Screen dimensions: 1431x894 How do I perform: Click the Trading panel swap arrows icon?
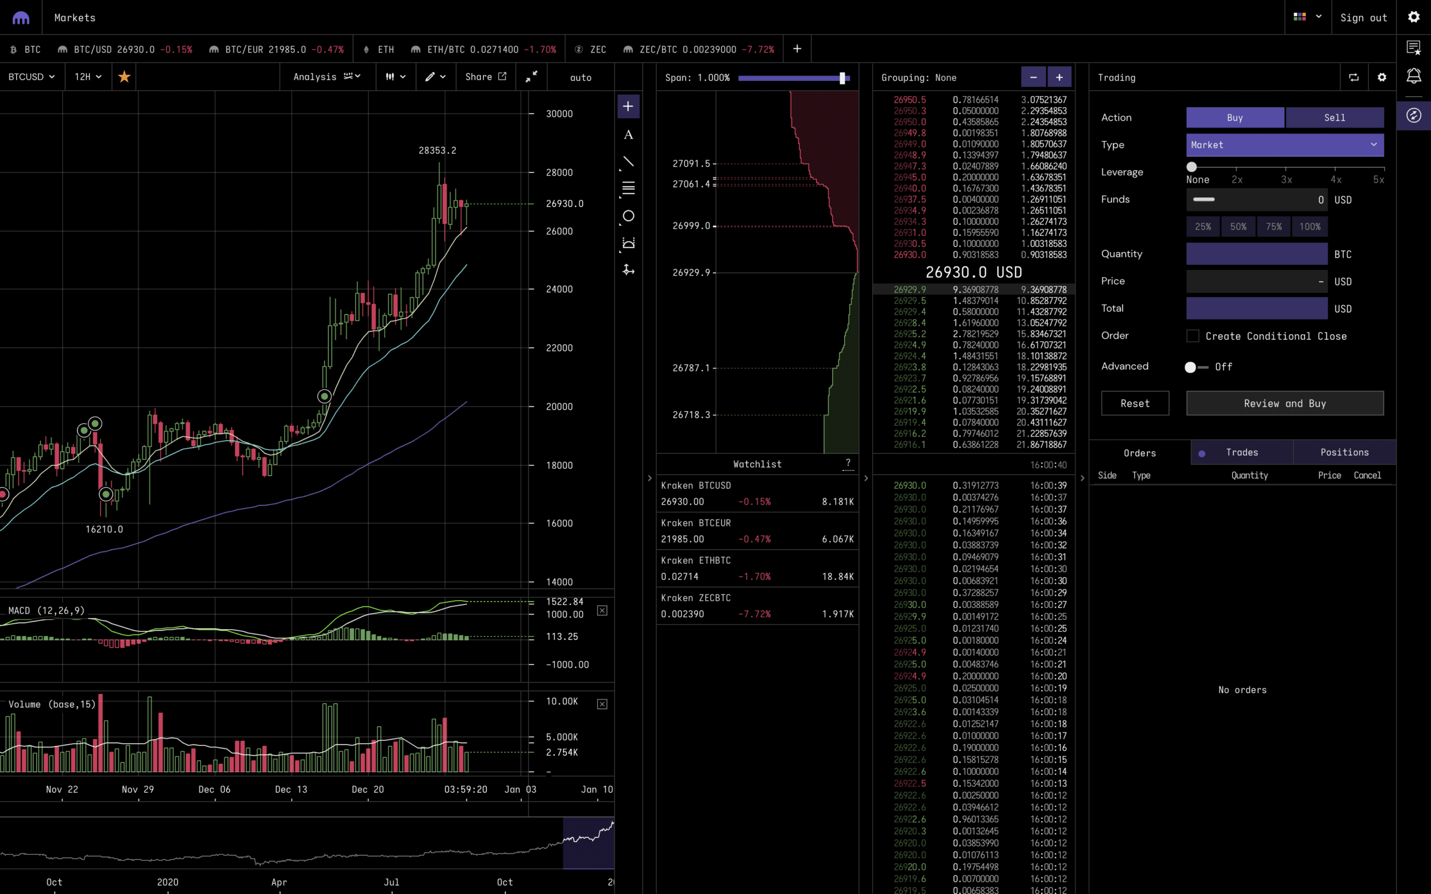1353,78
